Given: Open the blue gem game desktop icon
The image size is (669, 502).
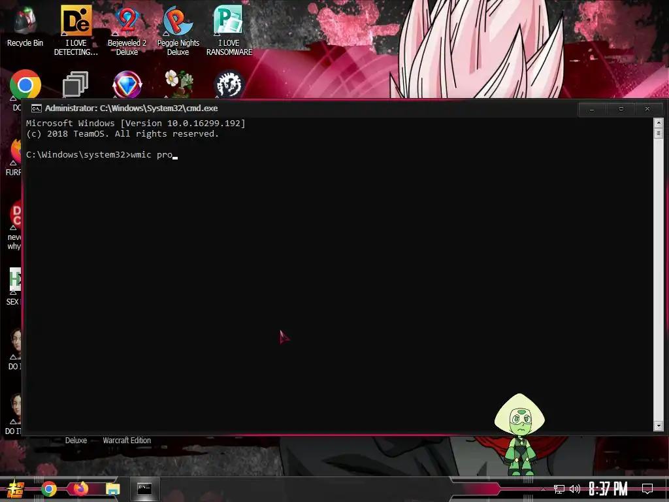Looking at the screenshot, I should click(x=127, y=84).
